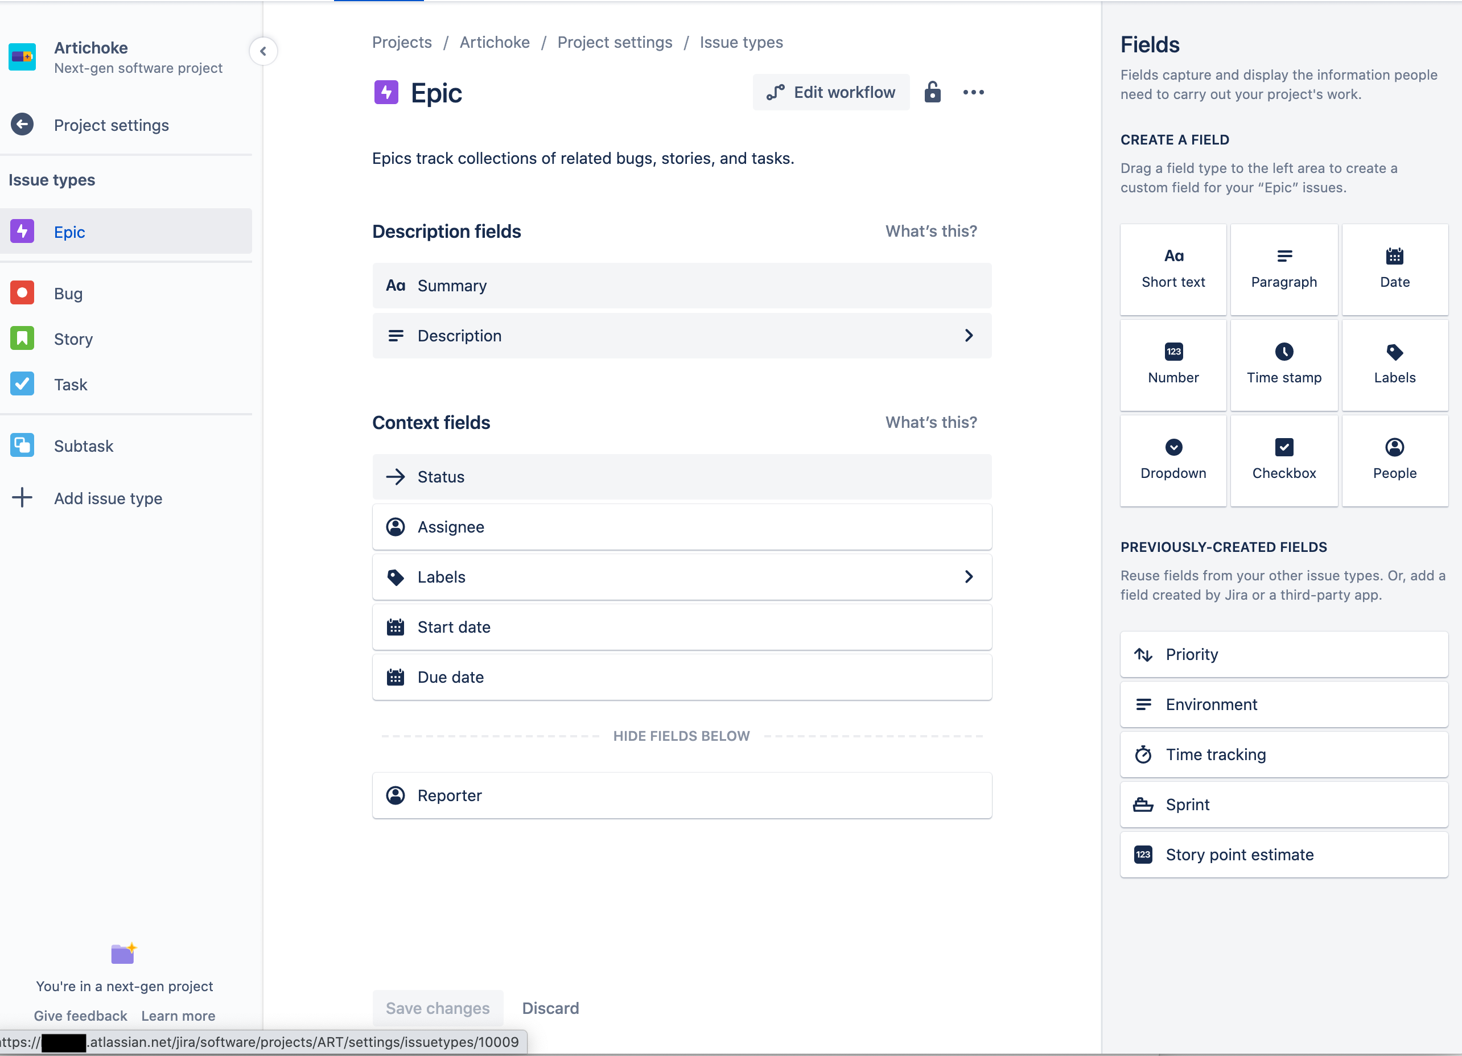Open the Subtask issue type
Image resolution: width=1462 pixels, height=1056 pixels.
pos(84,445)
